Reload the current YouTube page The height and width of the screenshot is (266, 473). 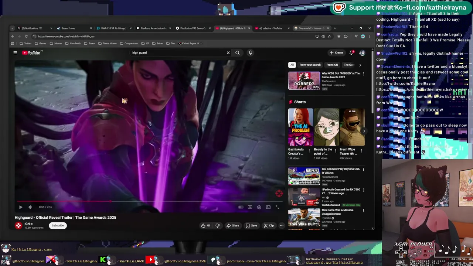click(26, 37)
